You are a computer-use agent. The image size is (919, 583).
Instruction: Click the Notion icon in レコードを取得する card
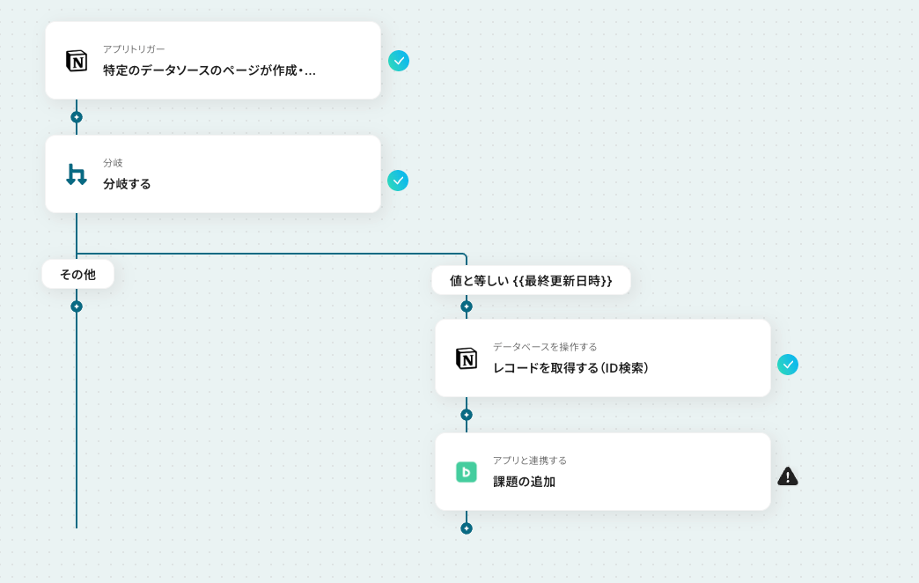(467, 358)
